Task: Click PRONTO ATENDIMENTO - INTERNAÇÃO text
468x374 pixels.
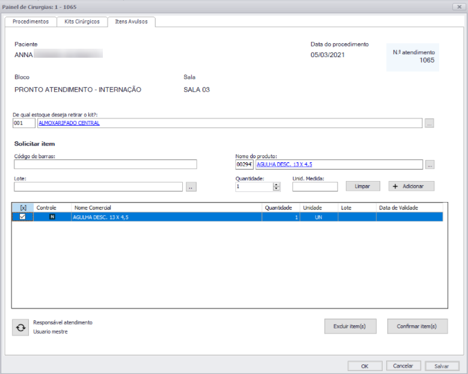Action: pos(78,90)
